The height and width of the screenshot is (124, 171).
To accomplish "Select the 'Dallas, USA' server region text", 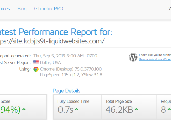I will [50, 63].
